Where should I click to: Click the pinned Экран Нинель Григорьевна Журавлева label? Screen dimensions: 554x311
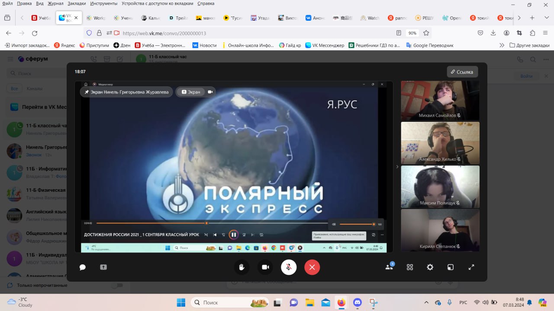click(126, 92)
